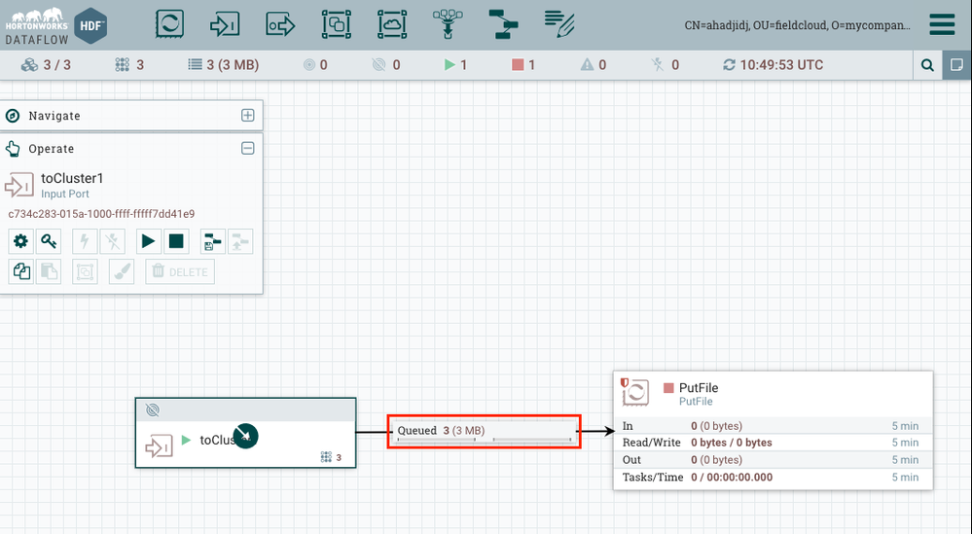972x534 pixels.
Task: Select the Template toolbar icon
Action: [503, 24]
